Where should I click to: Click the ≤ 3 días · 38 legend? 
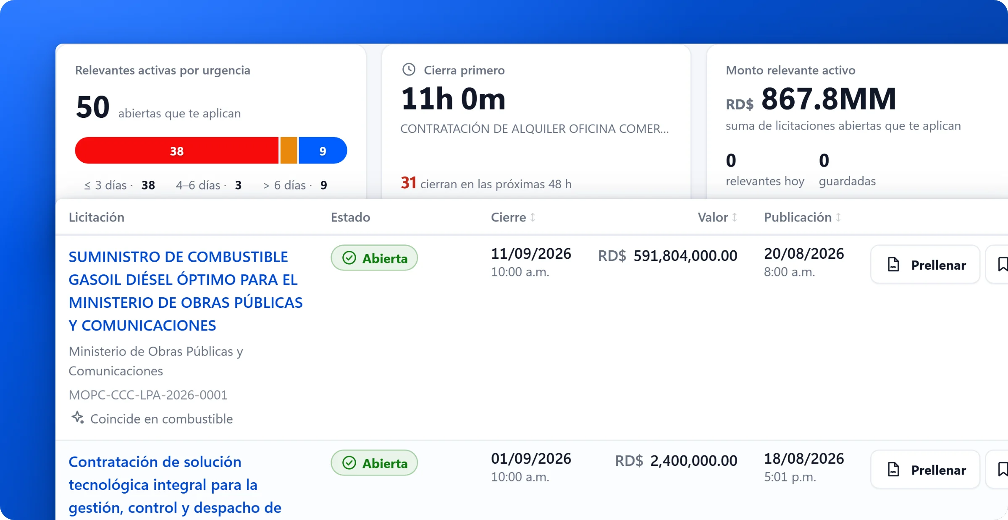[x=120, y=185]
